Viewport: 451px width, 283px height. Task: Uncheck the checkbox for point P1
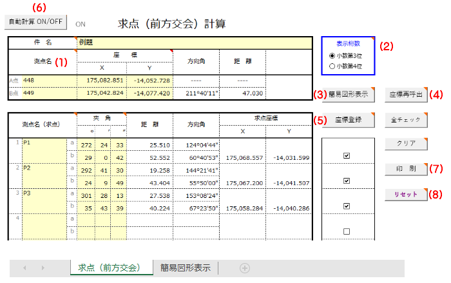[347, 155]
